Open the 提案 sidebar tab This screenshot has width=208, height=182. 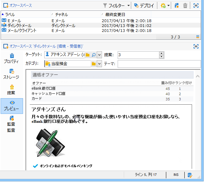click(x=12, y=90)
